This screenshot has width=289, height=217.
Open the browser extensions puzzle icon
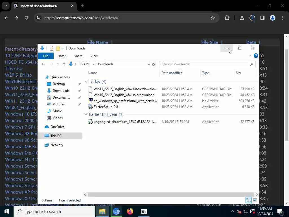pyautogui.click(x=227, y=18)
